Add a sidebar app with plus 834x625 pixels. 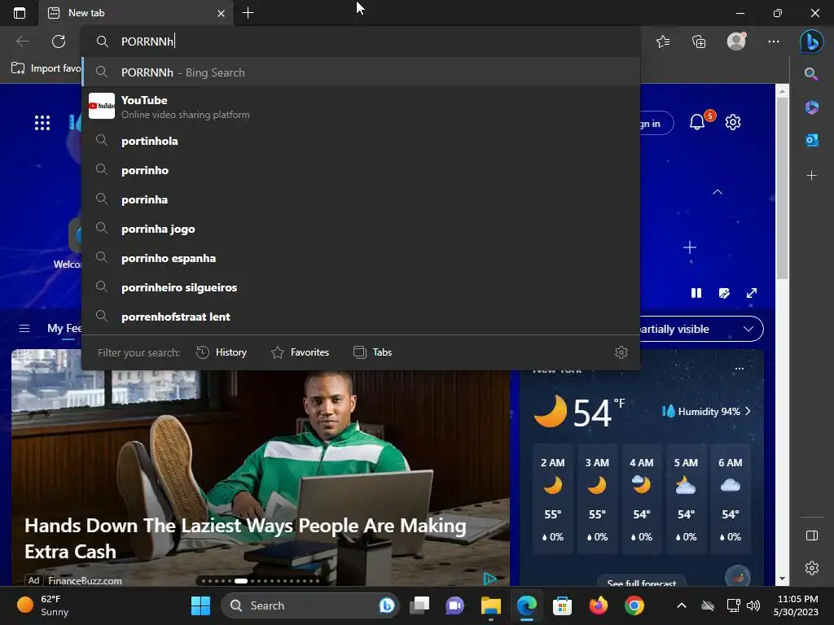(x=812, y=176)
